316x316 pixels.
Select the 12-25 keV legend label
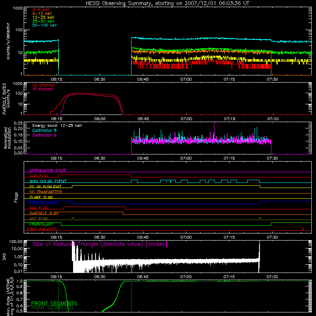43,17
